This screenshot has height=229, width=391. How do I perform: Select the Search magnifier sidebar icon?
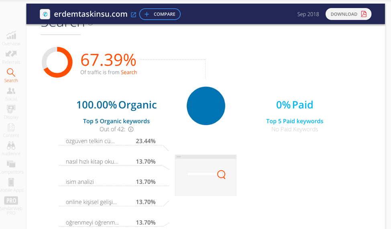pyautogui.click(x=11, y=72)
